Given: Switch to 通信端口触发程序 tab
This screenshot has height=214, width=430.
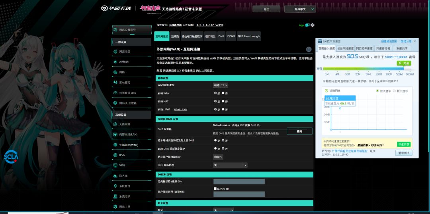Looking at the screenshot, I should coord(192,37).
